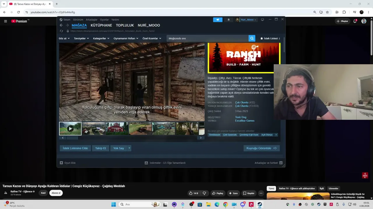Screen dimensions: 373x209
Task: Open Steam from the Windows taskbar
Action: [x=260, y=204]
